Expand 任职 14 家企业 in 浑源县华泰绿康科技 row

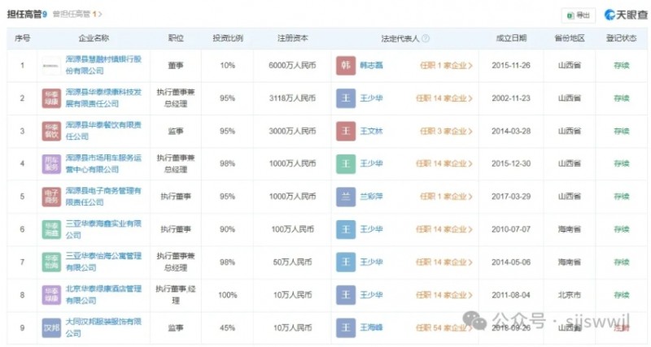coord(443,98)
